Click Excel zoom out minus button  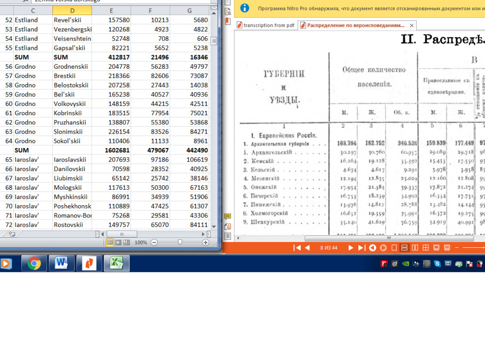(x=154, y=242)
